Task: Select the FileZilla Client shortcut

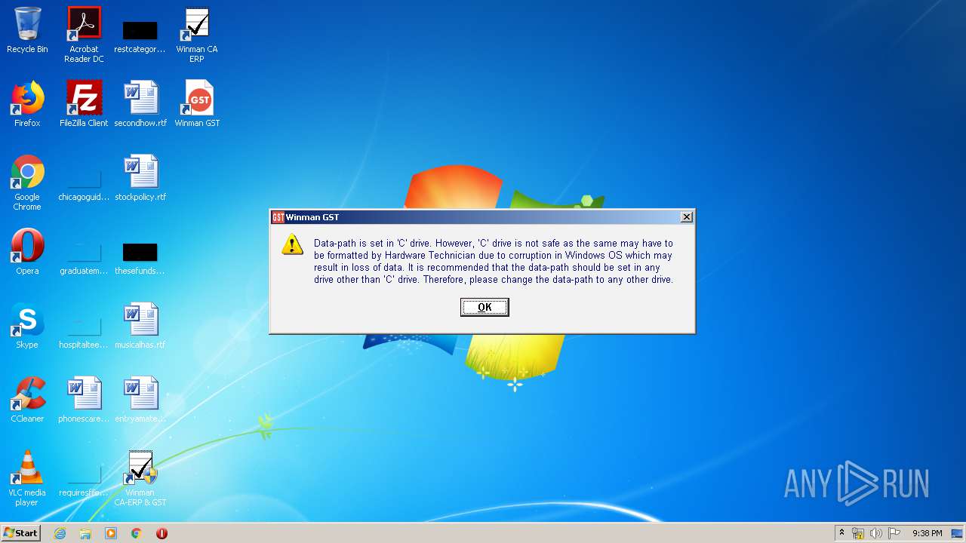Action: (x=84, y=104)
